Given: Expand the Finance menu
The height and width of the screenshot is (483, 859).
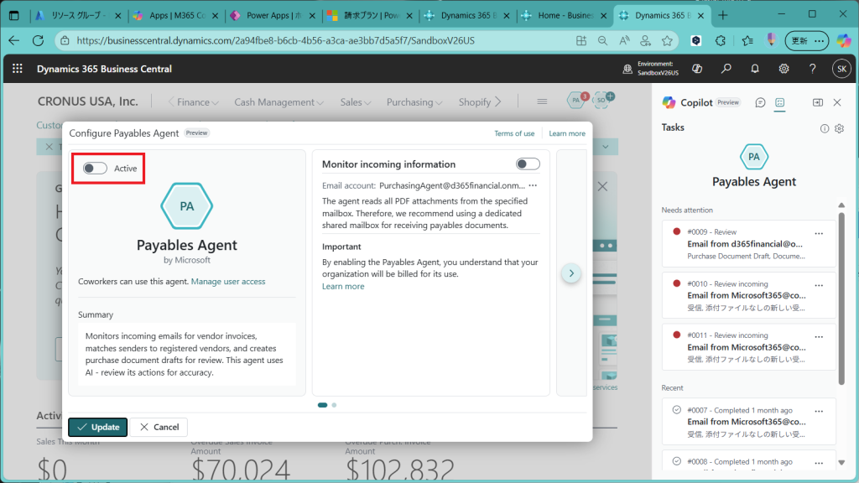Looking at the screenshot, I should pos(193,102).
